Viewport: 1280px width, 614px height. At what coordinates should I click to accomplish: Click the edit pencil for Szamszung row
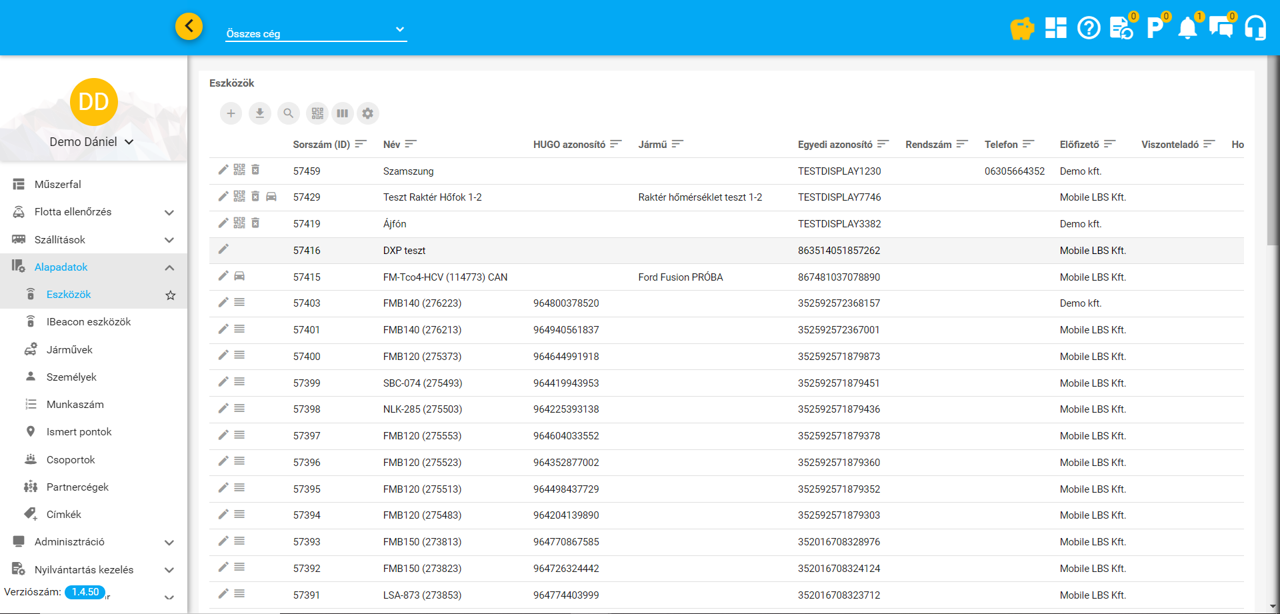click(x=223, y=170)
